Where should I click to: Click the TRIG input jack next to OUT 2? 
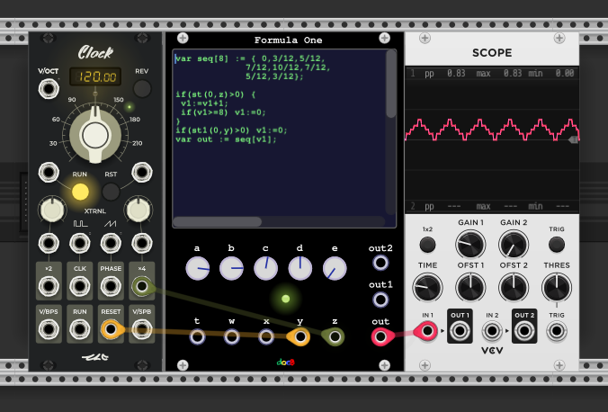click(x=557, y=331)
